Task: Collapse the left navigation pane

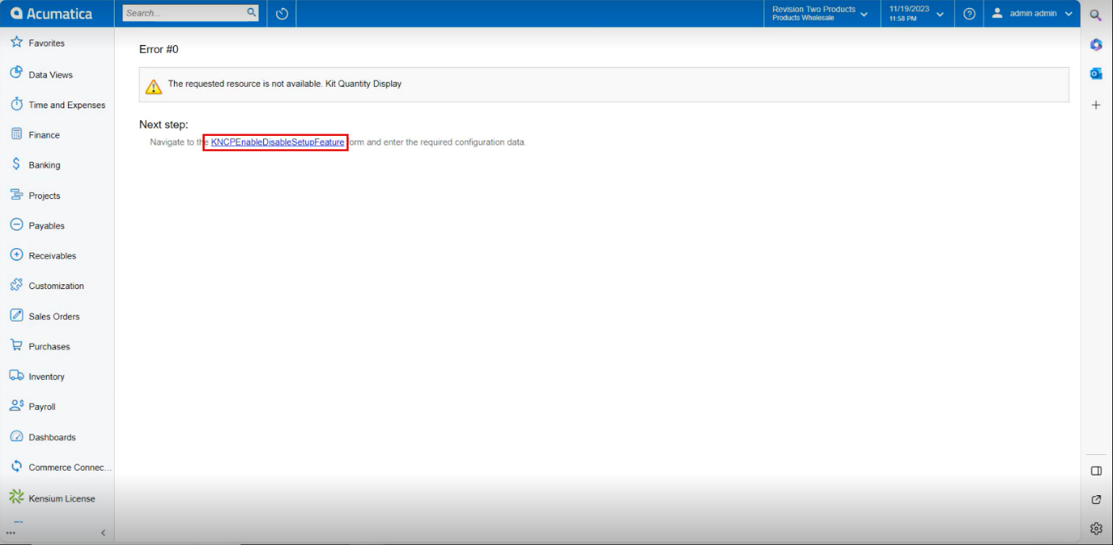Action: (x=103, y=532)
